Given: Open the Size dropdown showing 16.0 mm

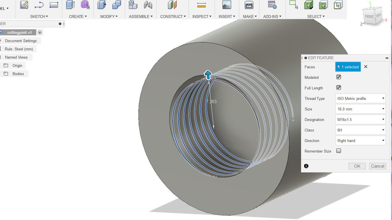Looking at the screenshot, I should pyautogui.click(x=361, y=109).
